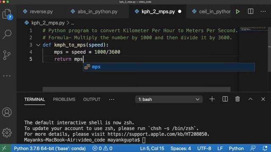The height and width of the screenshot is (152, 271).
Task: Close the terminal panel
Action: 263,99
